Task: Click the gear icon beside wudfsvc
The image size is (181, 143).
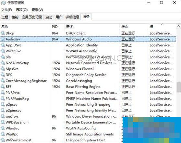Action: 3,116
